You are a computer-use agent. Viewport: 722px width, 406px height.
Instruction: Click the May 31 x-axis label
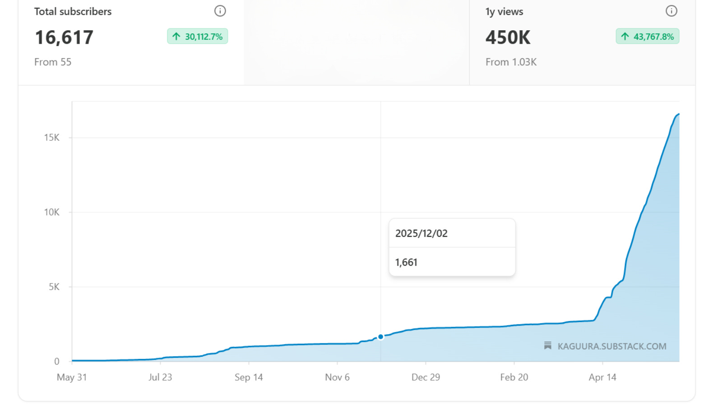72,378
